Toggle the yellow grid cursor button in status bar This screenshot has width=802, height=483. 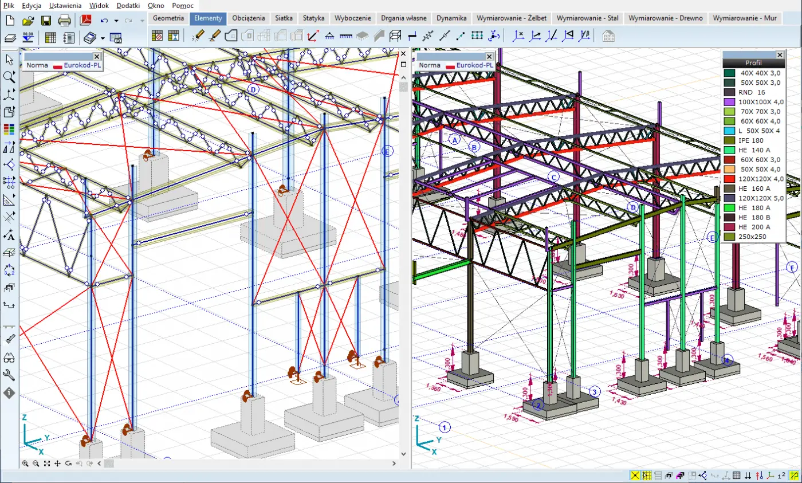(x=647, y=476)
